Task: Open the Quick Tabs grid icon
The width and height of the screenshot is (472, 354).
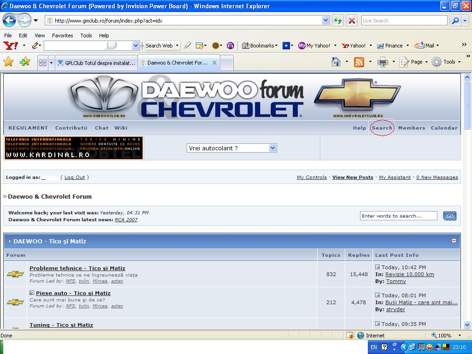Action: (43, 63)
